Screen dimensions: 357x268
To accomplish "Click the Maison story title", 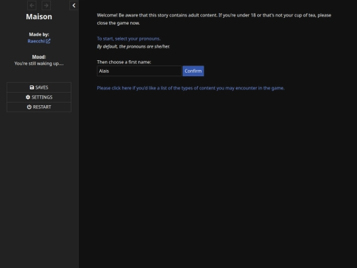I will [x=39, y=17].
